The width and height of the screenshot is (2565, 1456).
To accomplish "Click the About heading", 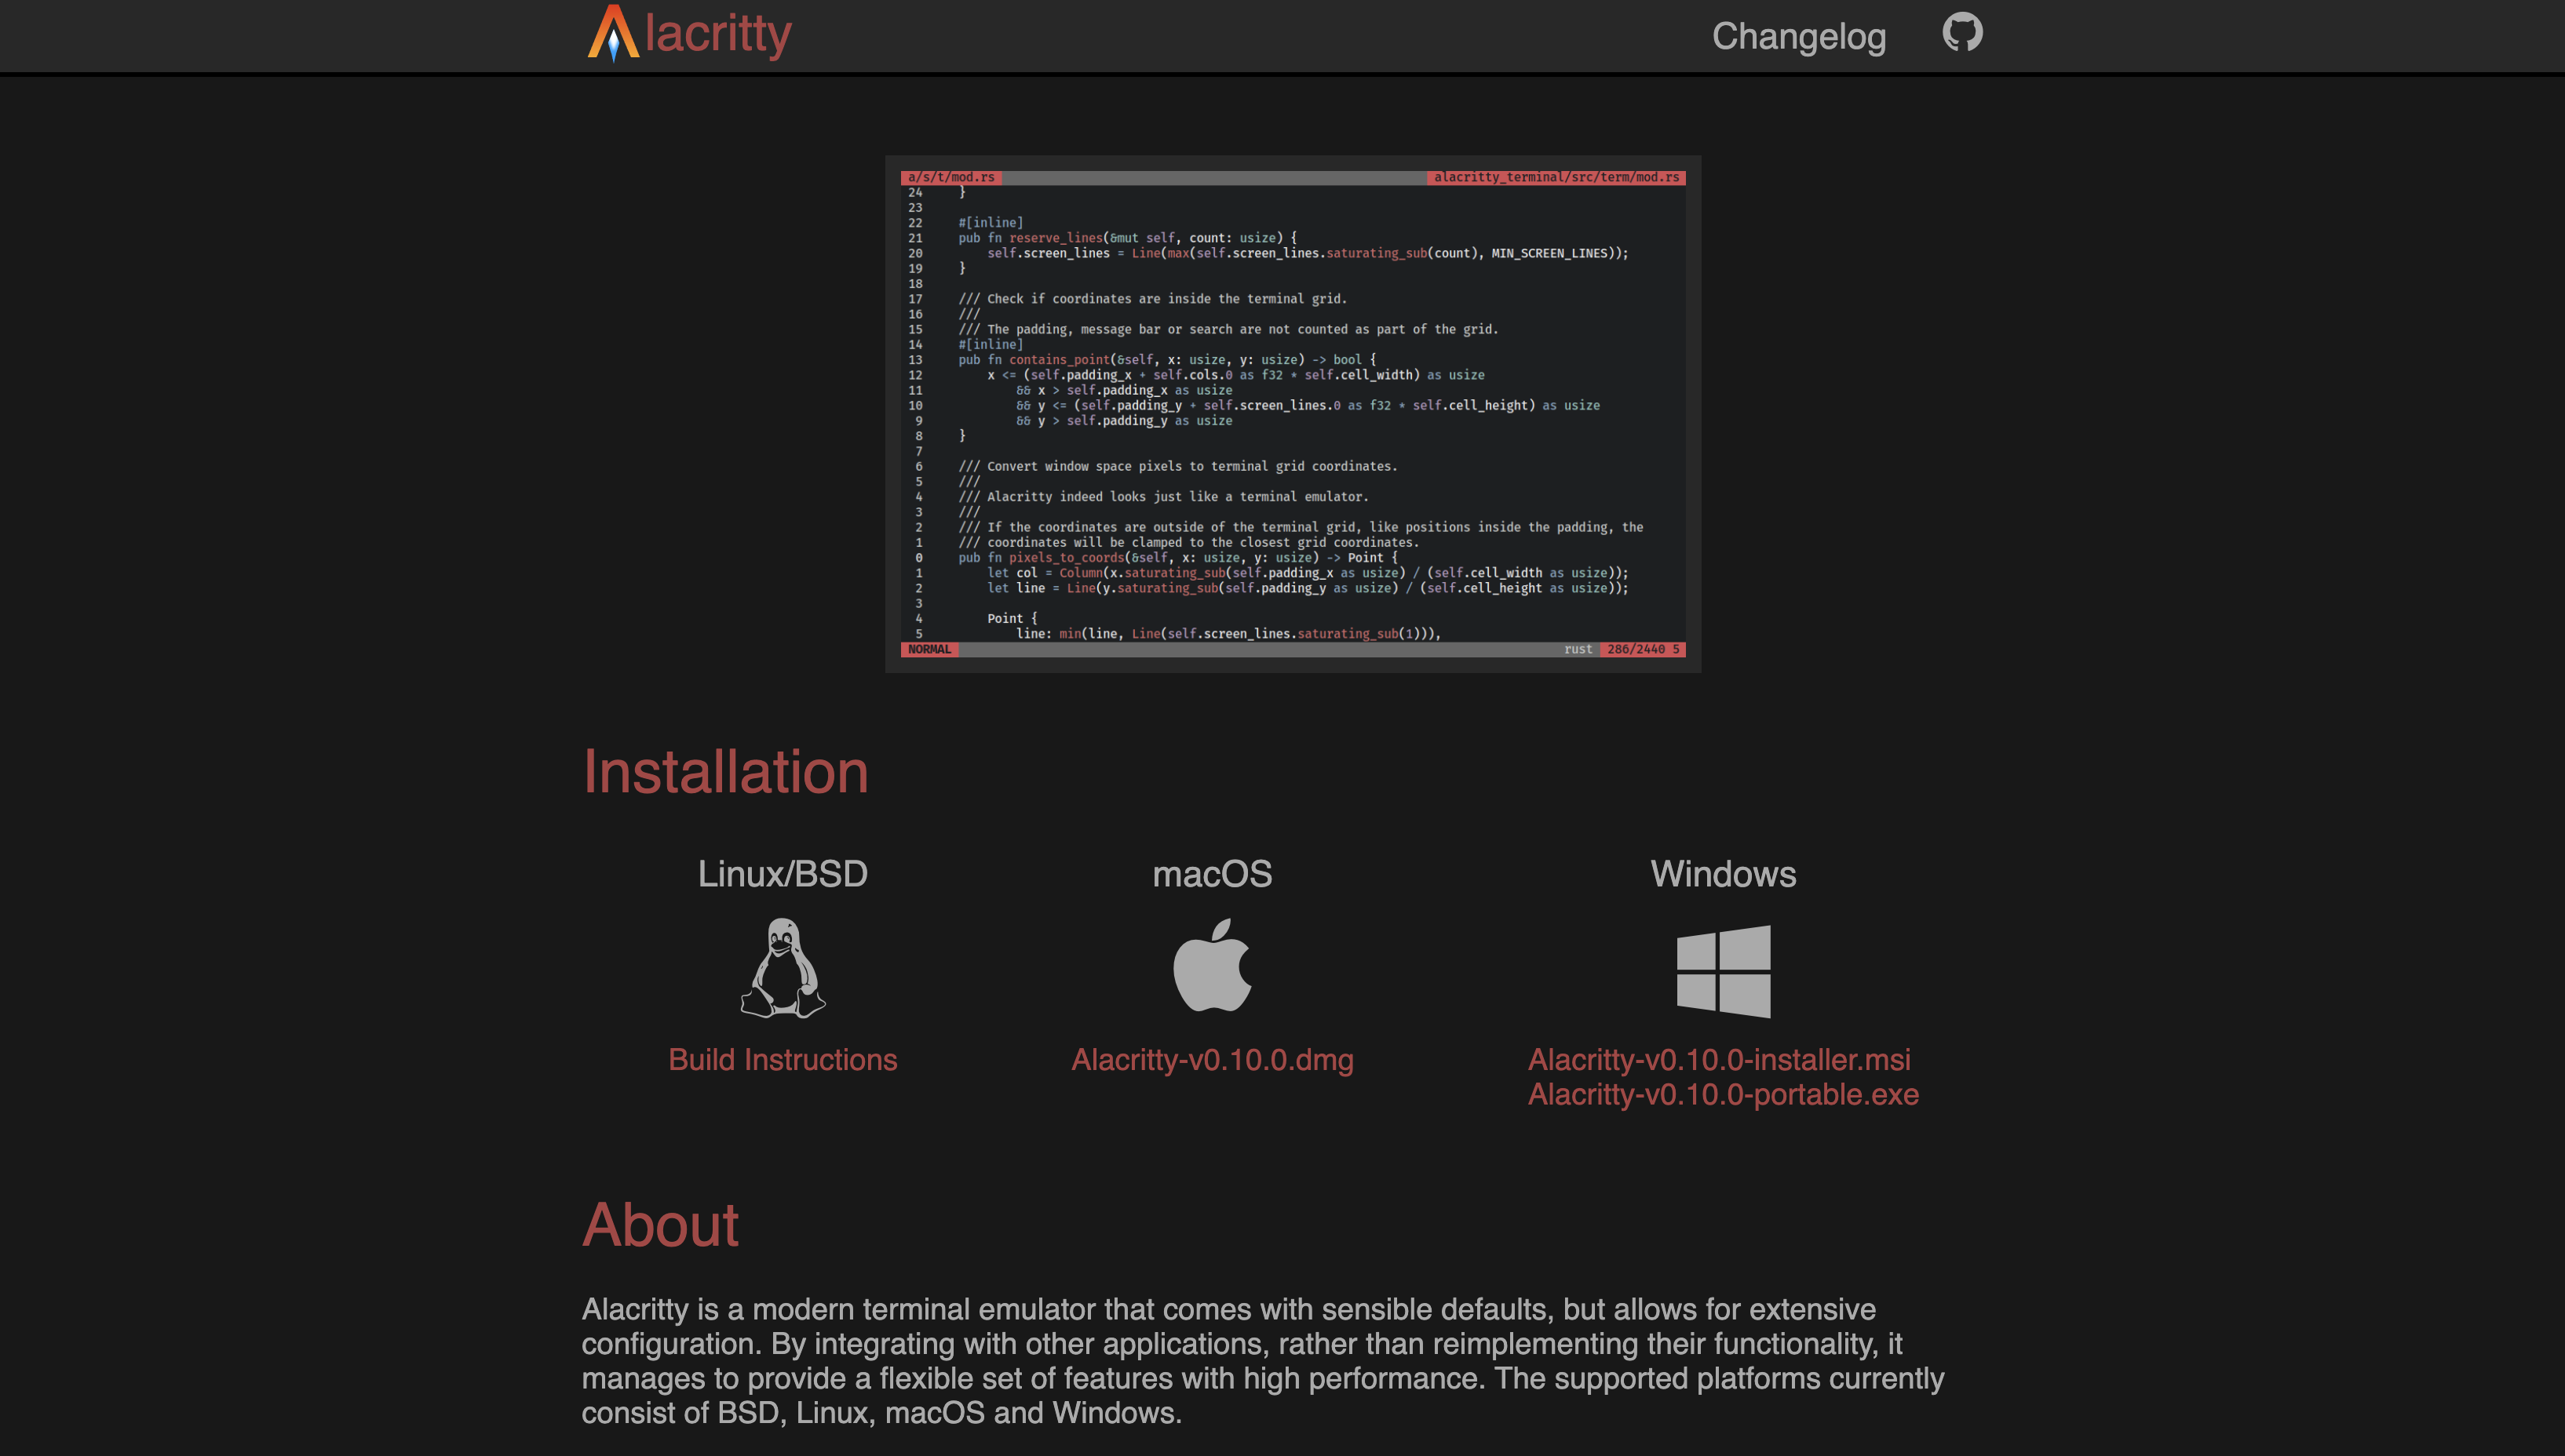I will pyautogui.click(x=660, y=1225).
